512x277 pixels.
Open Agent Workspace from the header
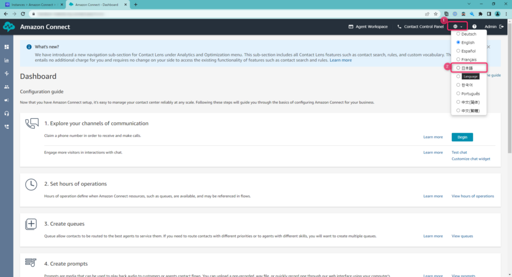(367, 27)
